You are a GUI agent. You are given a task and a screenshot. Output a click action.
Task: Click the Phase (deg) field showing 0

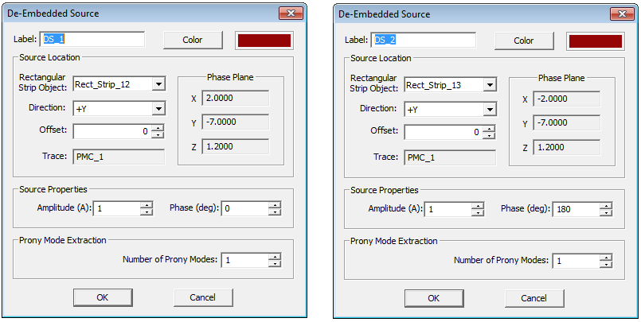click(x=245, y=208)
